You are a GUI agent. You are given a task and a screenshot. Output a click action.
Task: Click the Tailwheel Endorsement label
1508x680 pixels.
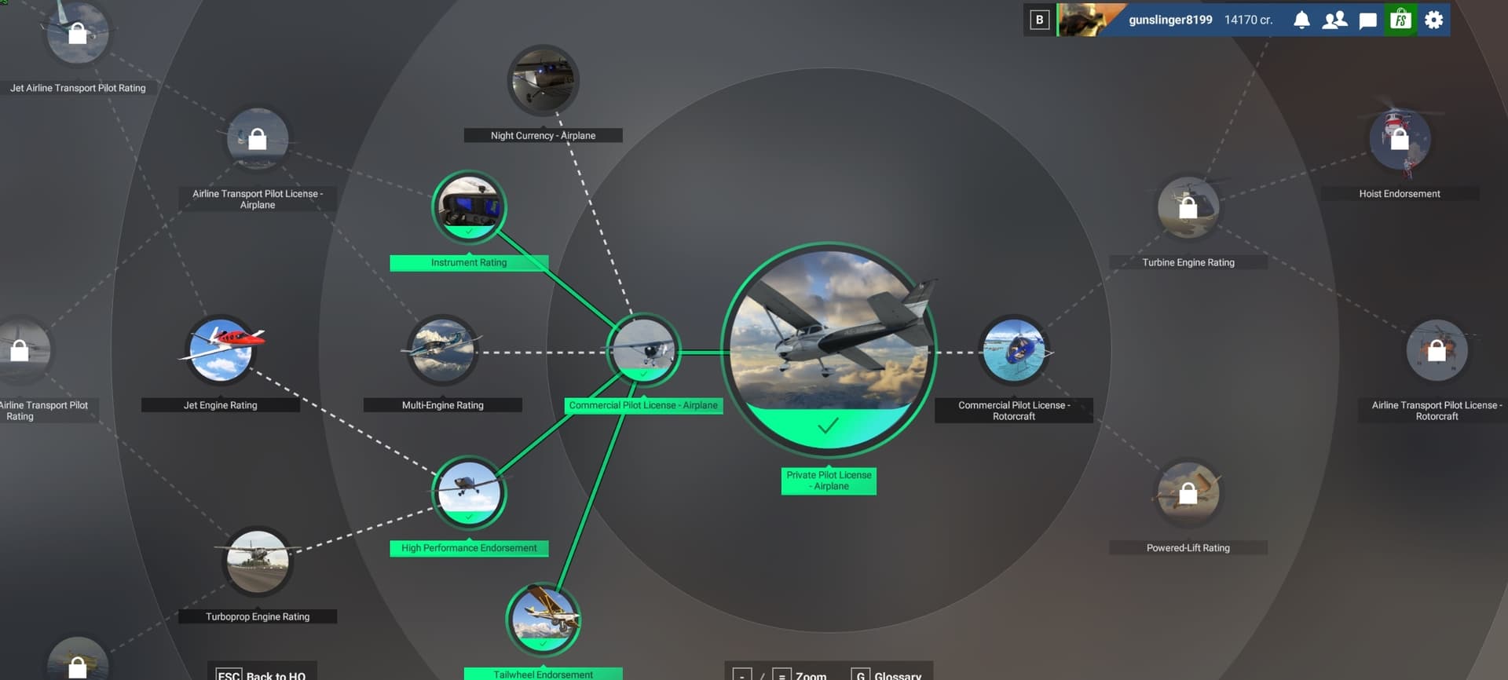543,674
